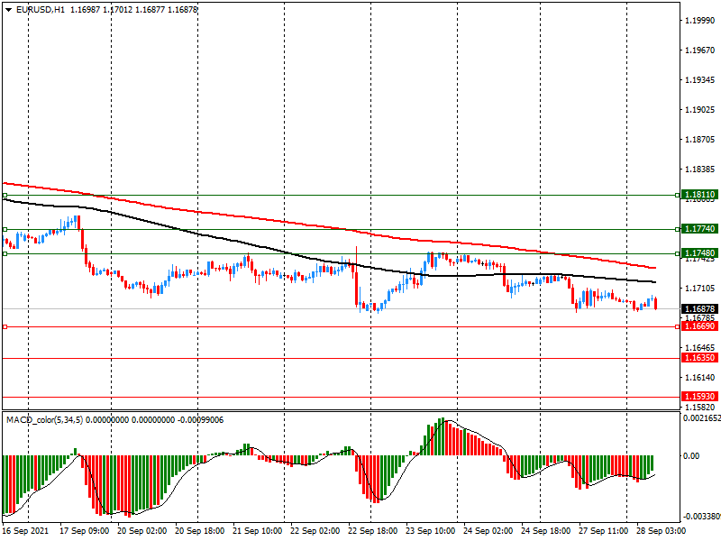Click the 20 Sep 18:00 time label

199,531
